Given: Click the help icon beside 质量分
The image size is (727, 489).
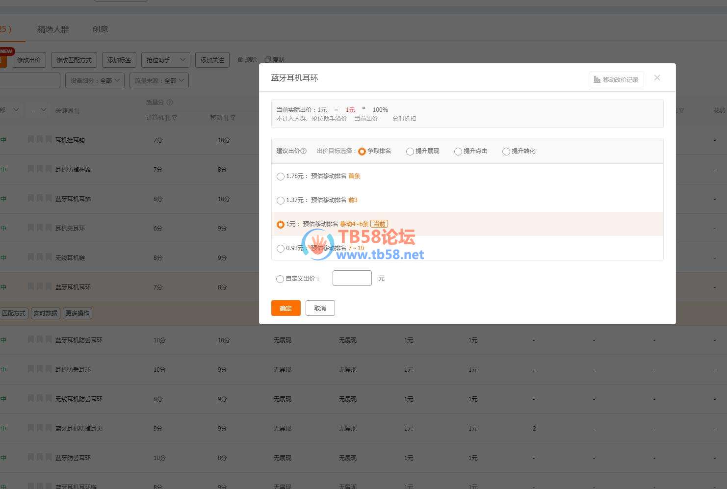Looking at the screenshot, I should [x=170, y=103].
